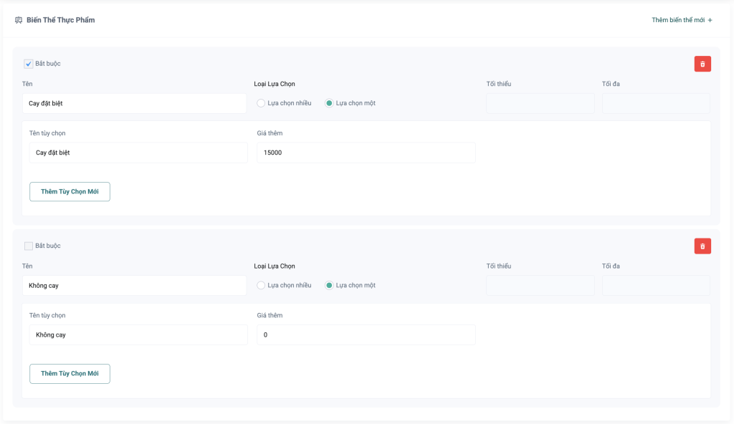Click the Tối đa field of second variant
The image size is (734, 424).
tap(656, 285)
